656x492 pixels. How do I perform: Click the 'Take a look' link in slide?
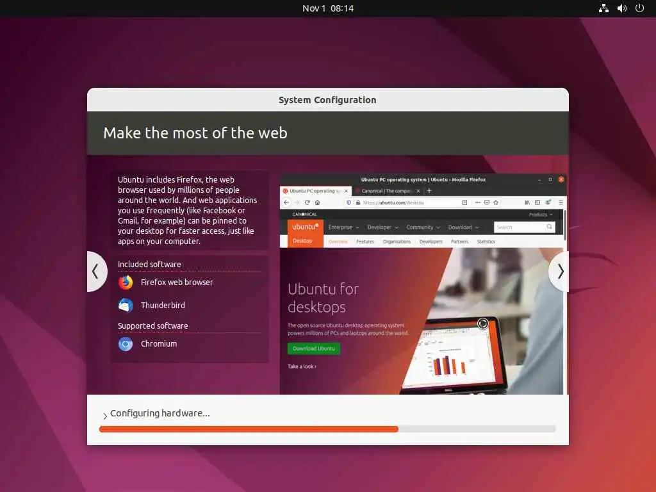[302, 366]
